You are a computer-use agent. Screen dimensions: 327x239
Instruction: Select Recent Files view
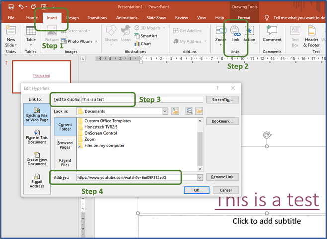coord(65,162)
